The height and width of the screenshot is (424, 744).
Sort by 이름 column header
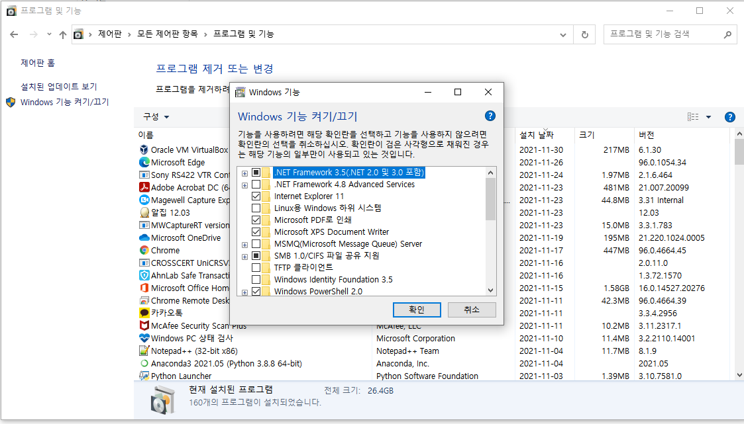[x=146, y=135]
